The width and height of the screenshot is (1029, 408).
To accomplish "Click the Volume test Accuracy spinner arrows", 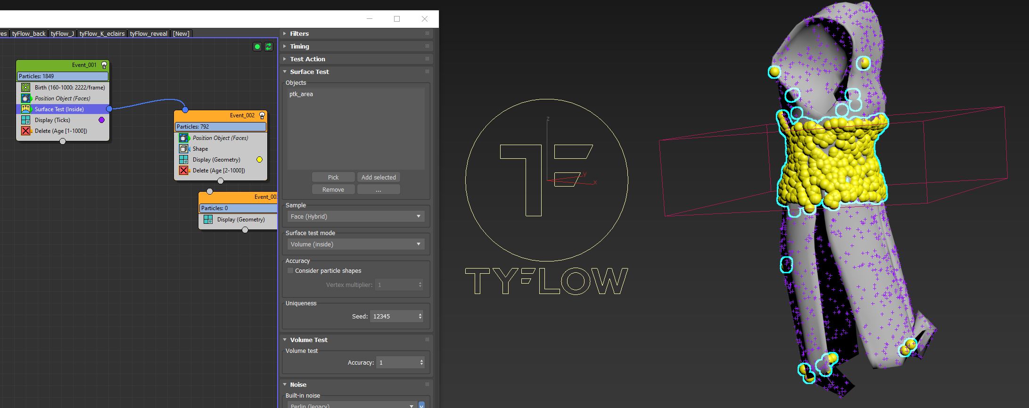I will pos(421,362).
